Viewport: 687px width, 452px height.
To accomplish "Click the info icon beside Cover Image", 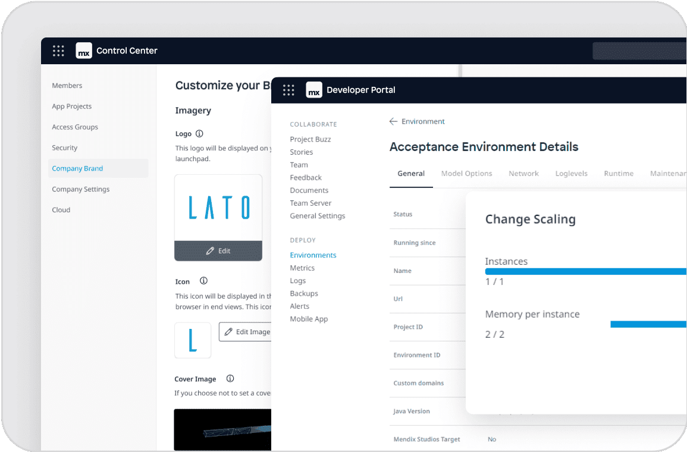I will (x=230, y=378).
